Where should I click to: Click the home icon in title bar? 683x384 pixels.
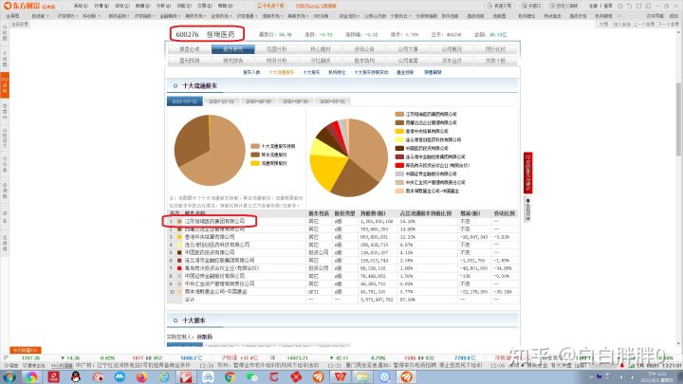click(x=620, y=6)
